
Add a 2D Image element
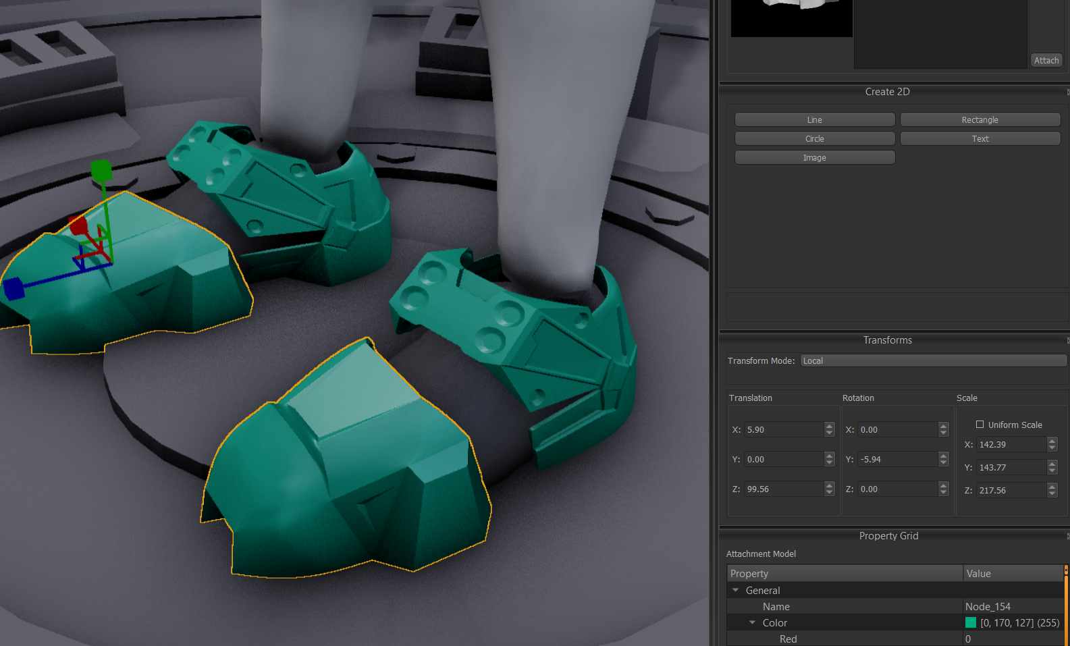point(814,158)
